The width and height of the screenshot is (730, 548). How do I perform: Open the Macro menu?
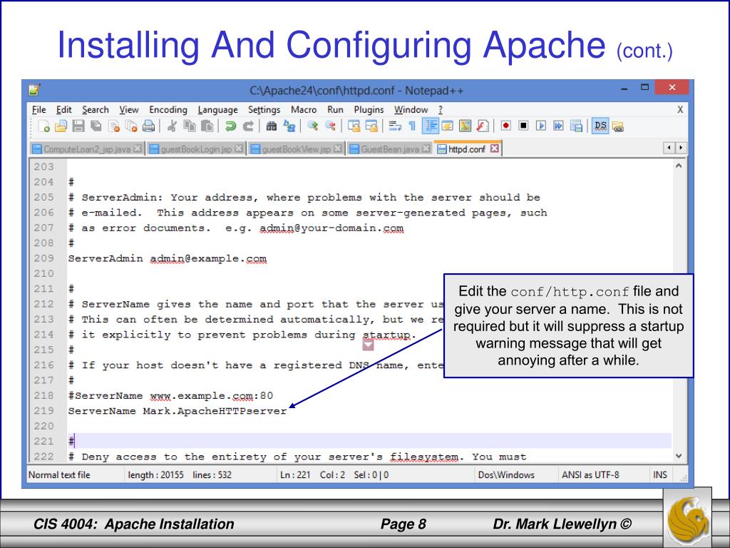click(304, 109)
